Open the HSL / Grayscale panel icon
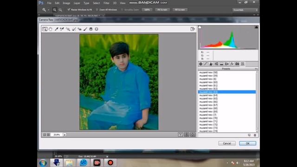This screenshot has width=297, height=167. [216, 64]
